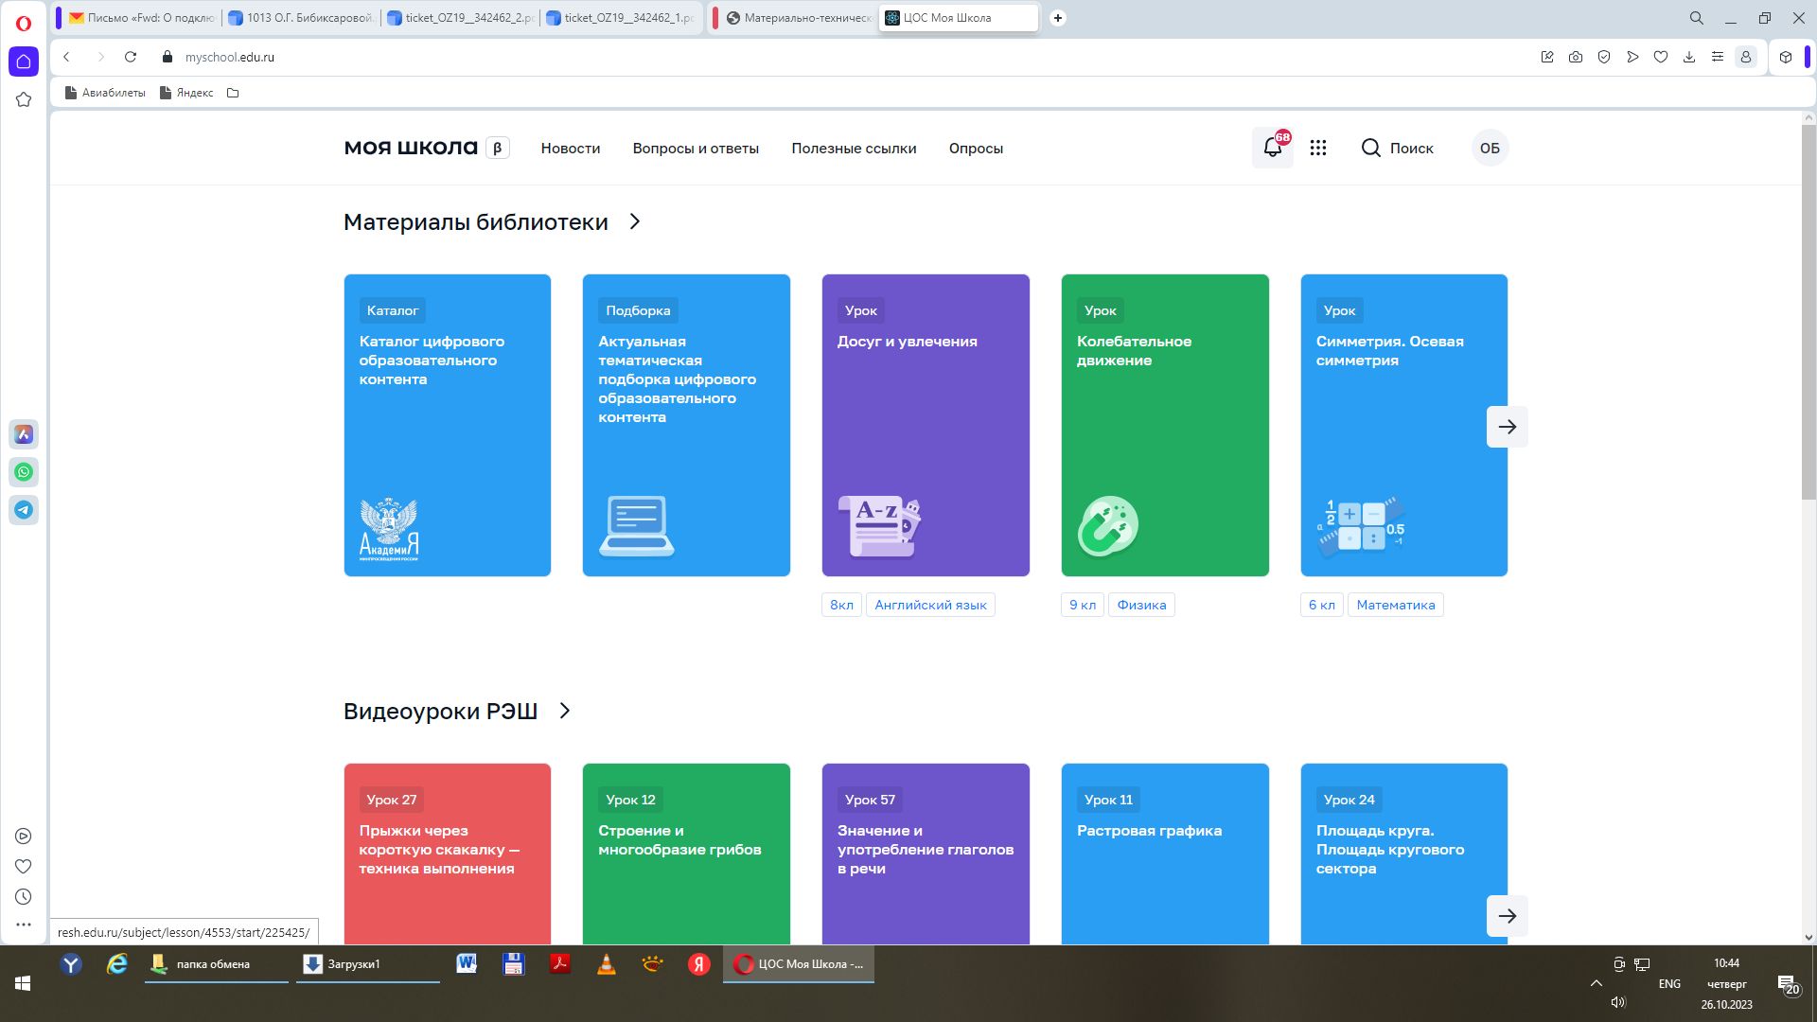Open the ОБ user profile avatar
Viewport: 1817px width, 1022px height.
[1489, 148]
